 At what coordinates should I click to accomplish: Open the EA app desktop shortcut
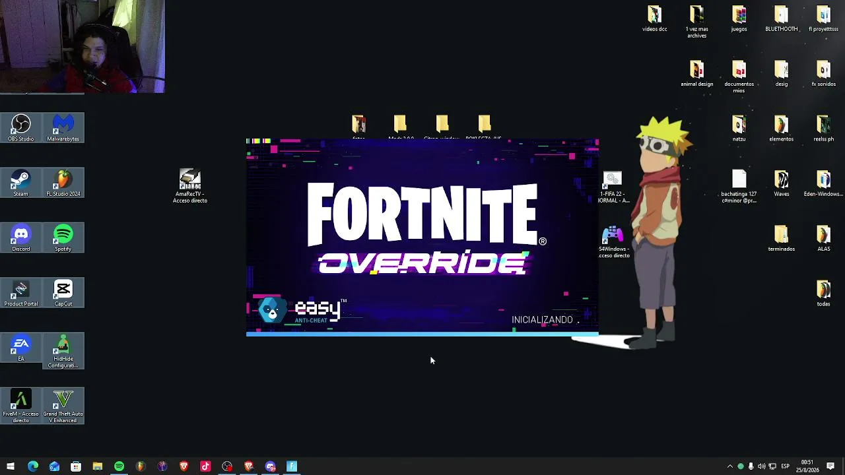tap(21, 348)
